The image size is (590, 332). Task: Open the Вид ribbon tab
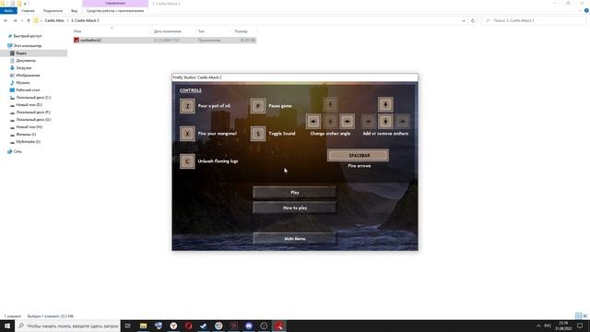pos(74,11)
